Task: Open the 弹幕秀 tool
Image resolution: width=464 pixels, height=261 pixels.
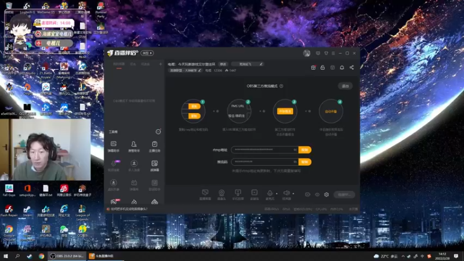Action: click(x=134, y=185)
